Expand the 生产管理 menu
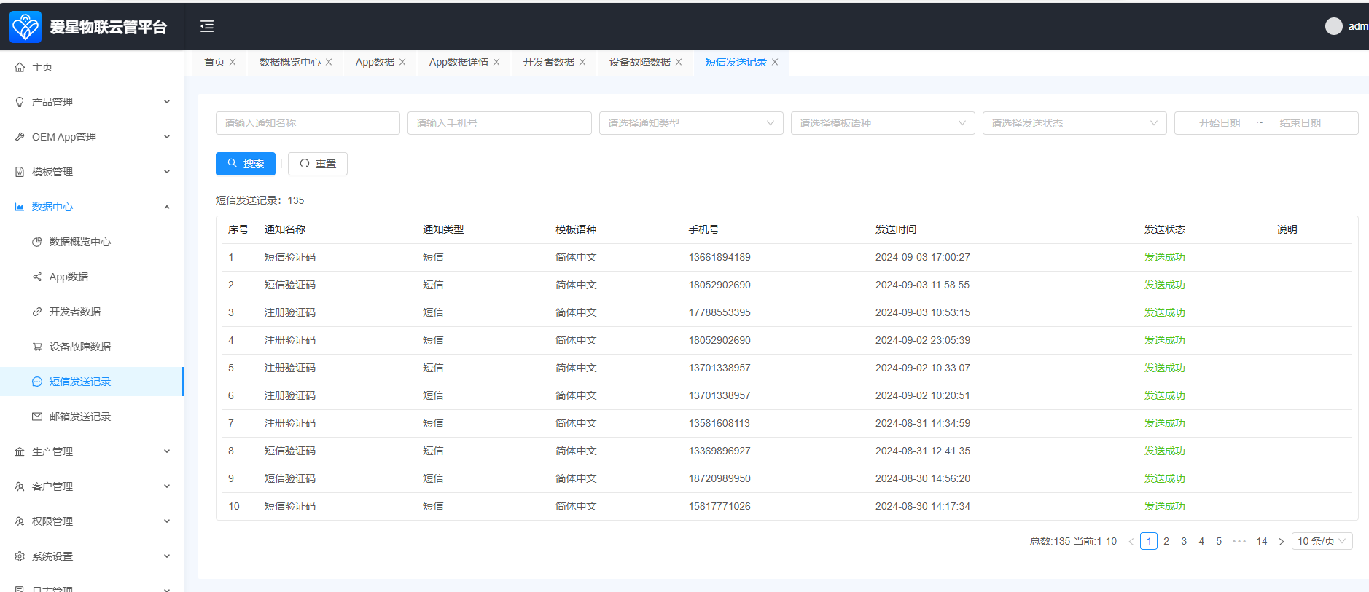This screenshot has width=1369, height=592. 167,451
